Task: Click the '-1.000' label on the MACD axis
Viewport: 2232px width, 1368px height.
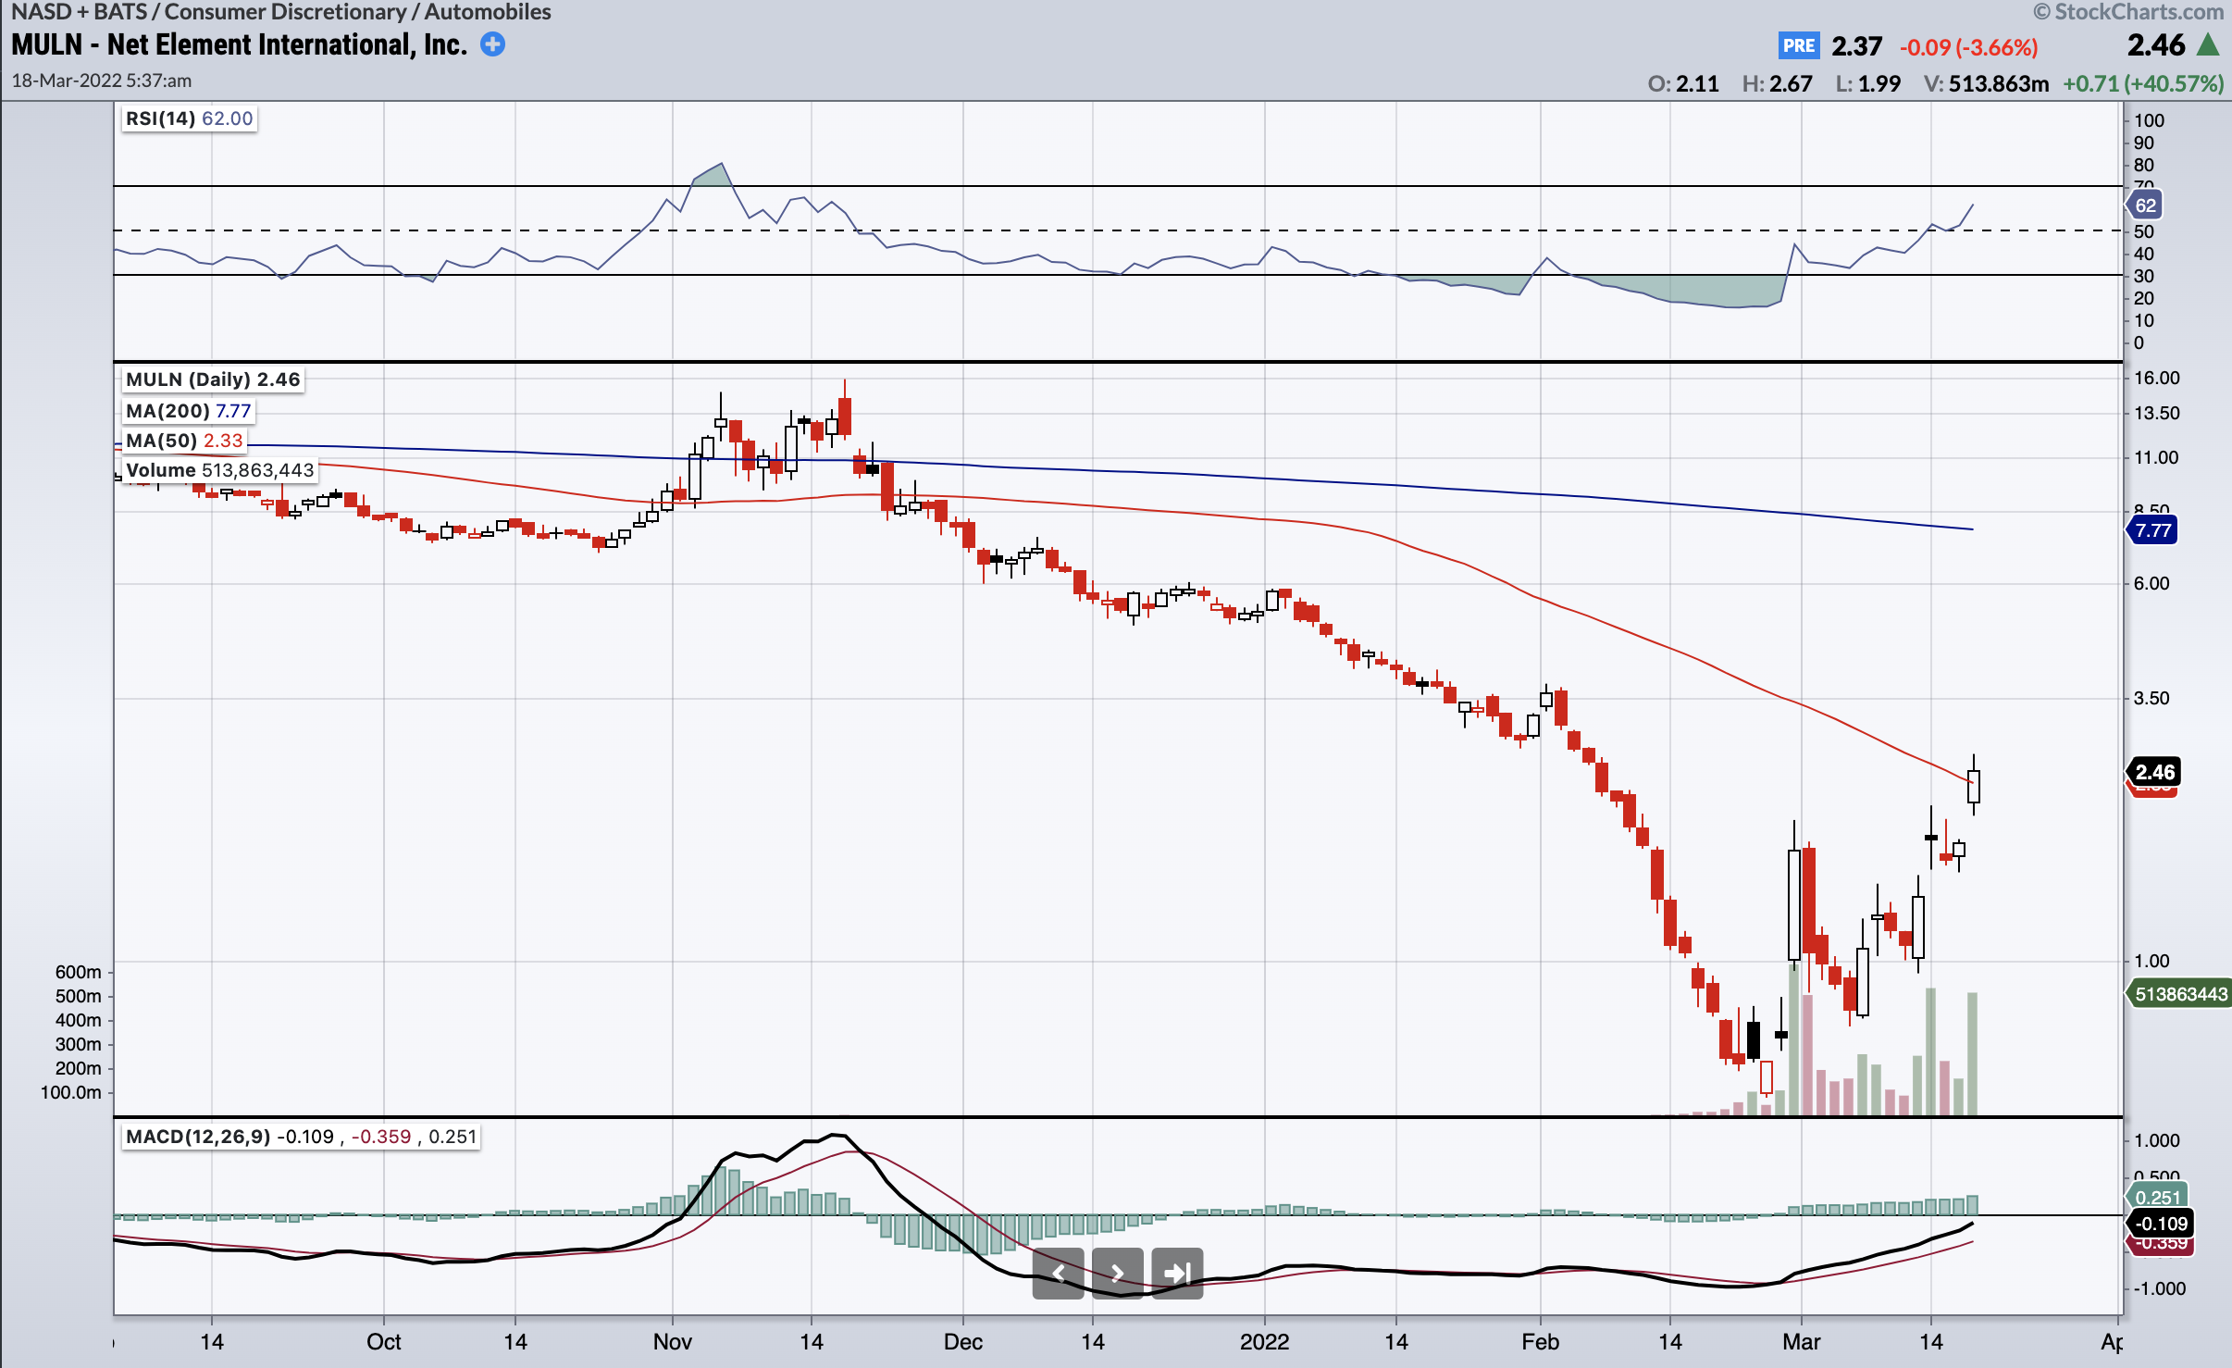Action: click(x=2161, y=1288)
